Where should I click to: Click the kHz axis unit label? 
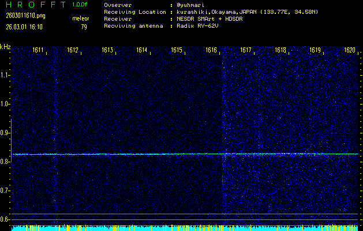[5, 47]
